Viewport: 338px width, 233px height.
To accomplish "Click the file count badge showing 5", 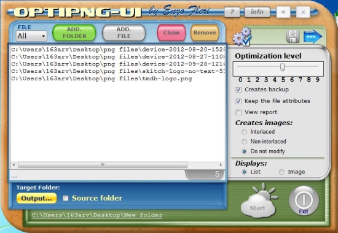I will pyautogui.click(x=205, y=174).
